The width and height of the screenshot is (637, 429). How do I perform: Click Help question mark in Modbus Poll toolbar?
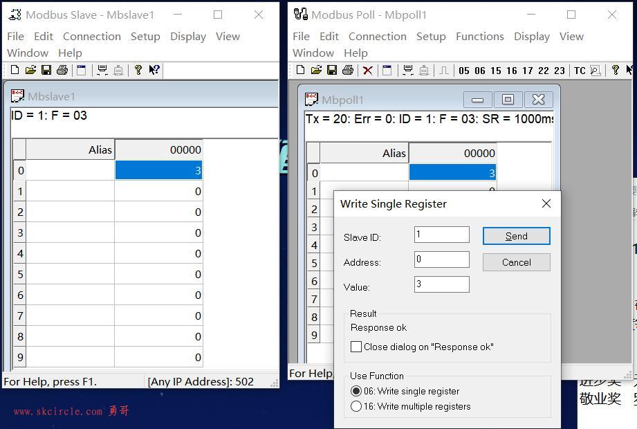point(615,70)
